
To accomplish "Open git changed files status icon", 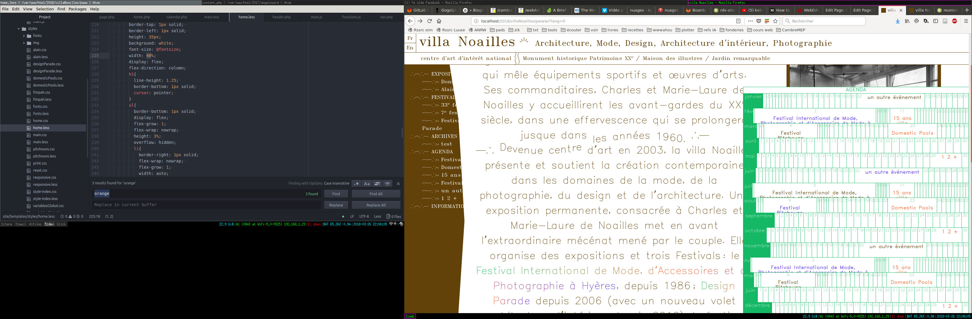I will click(x=393, y=217).
